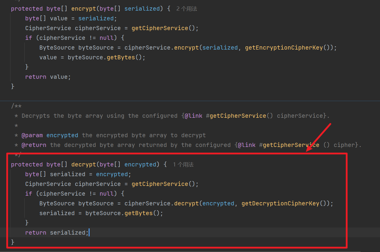Viewport: 380px width, 252px height.
Task: Click the "byte[] serialized = encrypted;" line
Action: pyautogui.click(x=78, y=174)
